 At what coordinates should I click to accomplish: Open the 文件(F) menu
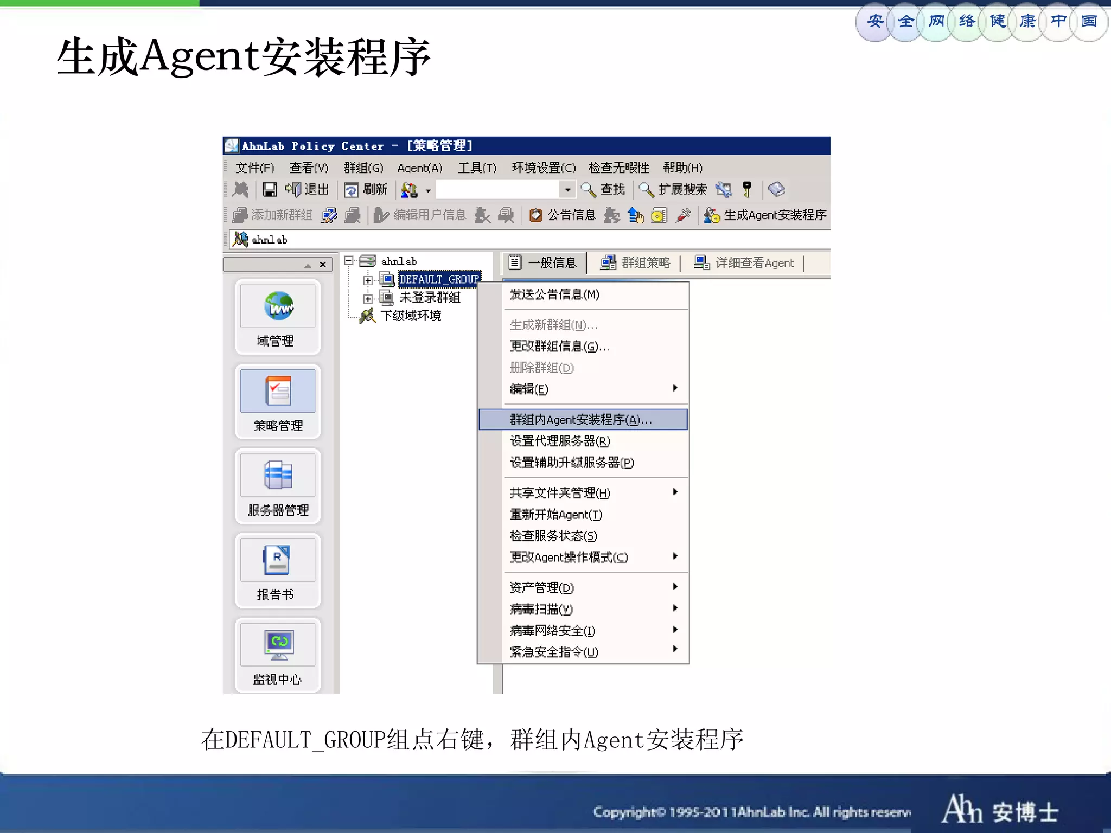click(255, 168)
